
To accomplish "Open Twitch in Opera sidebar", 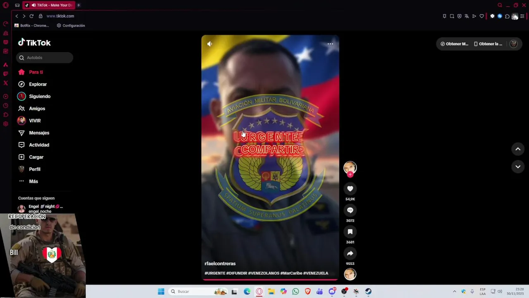I will click(5, 74).
